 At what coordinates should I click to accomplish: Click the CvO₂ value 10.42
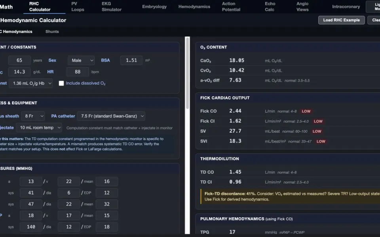pos(237,70)
